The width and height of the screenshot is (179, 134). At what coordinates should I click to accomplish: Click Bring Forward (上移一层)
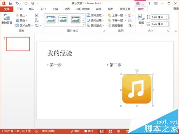(x=115, y=15)
